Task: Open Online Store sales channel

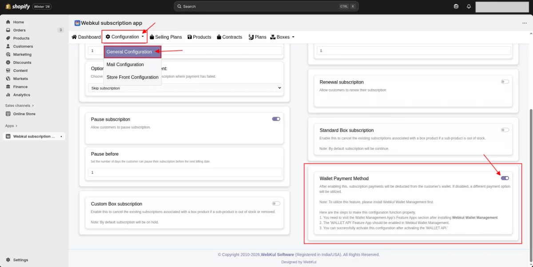Action: click(24, 114)
